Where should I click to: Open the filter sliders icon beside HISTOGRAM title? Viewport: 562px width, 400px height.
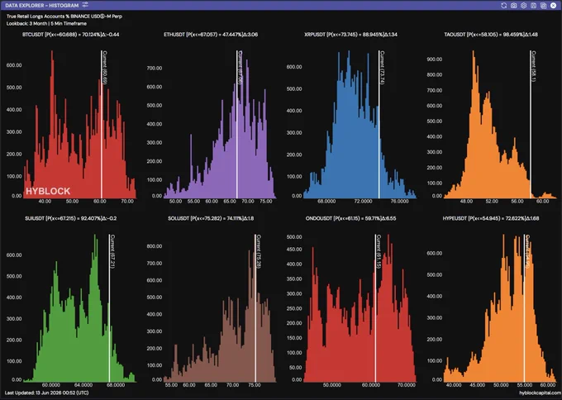pos(85,5)
